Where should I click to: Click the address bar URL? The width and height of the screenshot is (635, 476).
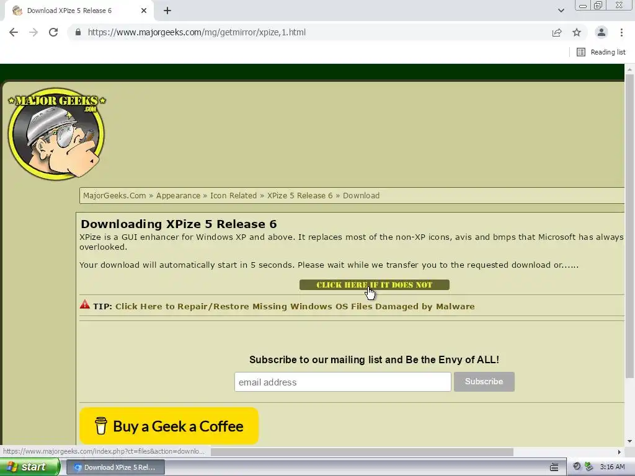[197, 32]
